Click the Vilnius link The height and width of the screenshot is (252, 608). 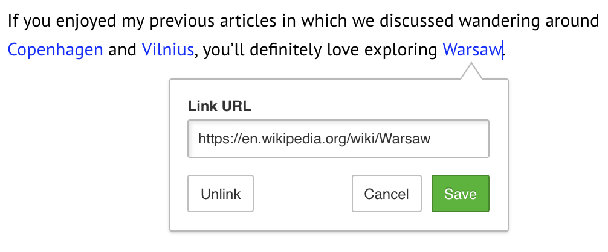(167, 49)
